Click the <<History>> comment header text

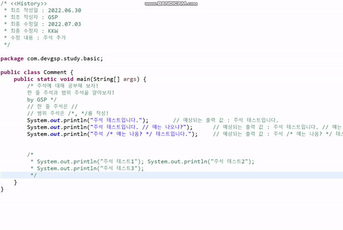(29, 3)
